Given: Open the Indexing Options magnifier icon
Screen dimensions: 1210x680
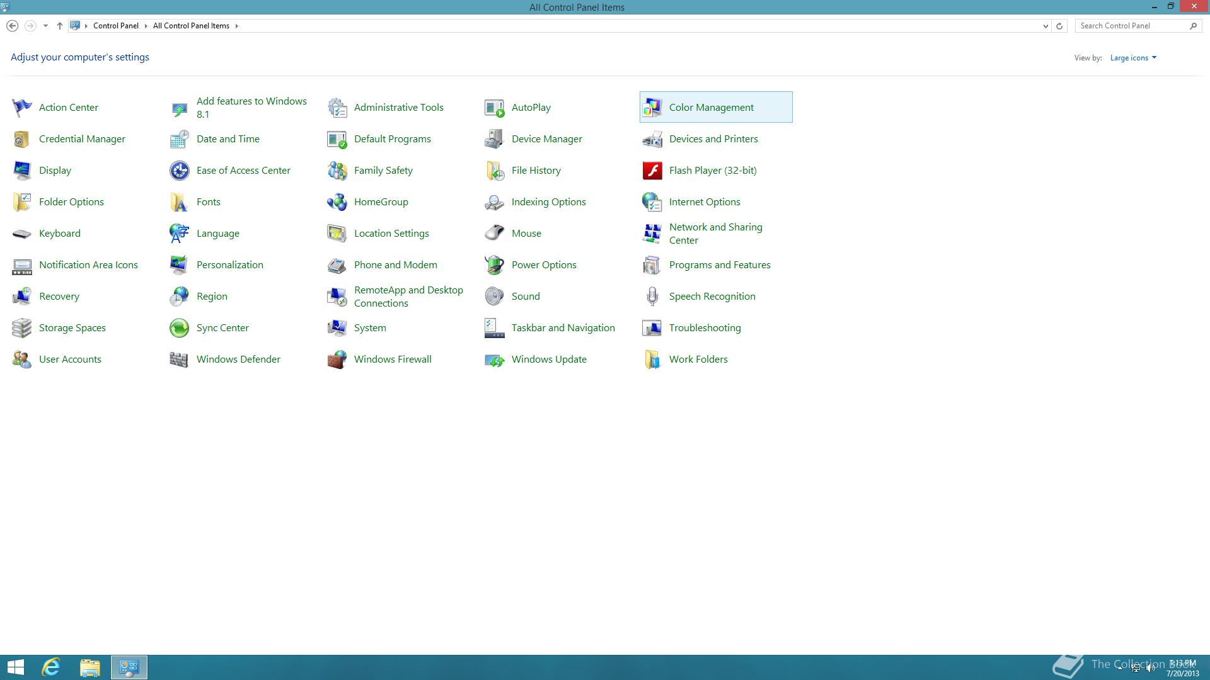Looking at the screenshot, I should click(495, 202).
